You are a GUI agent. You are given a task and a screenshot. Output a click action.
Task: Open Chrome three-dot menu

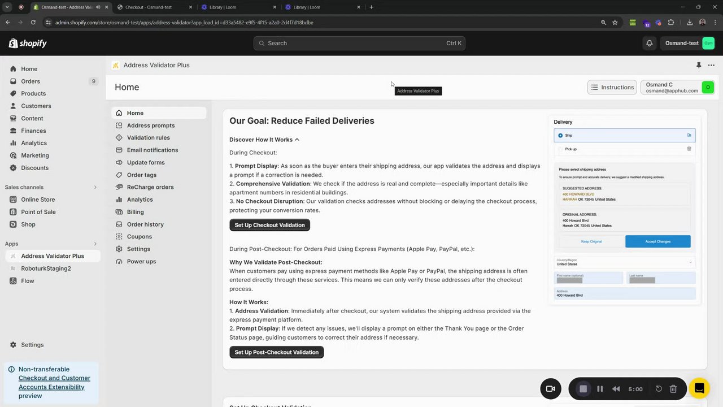point(715,22)
